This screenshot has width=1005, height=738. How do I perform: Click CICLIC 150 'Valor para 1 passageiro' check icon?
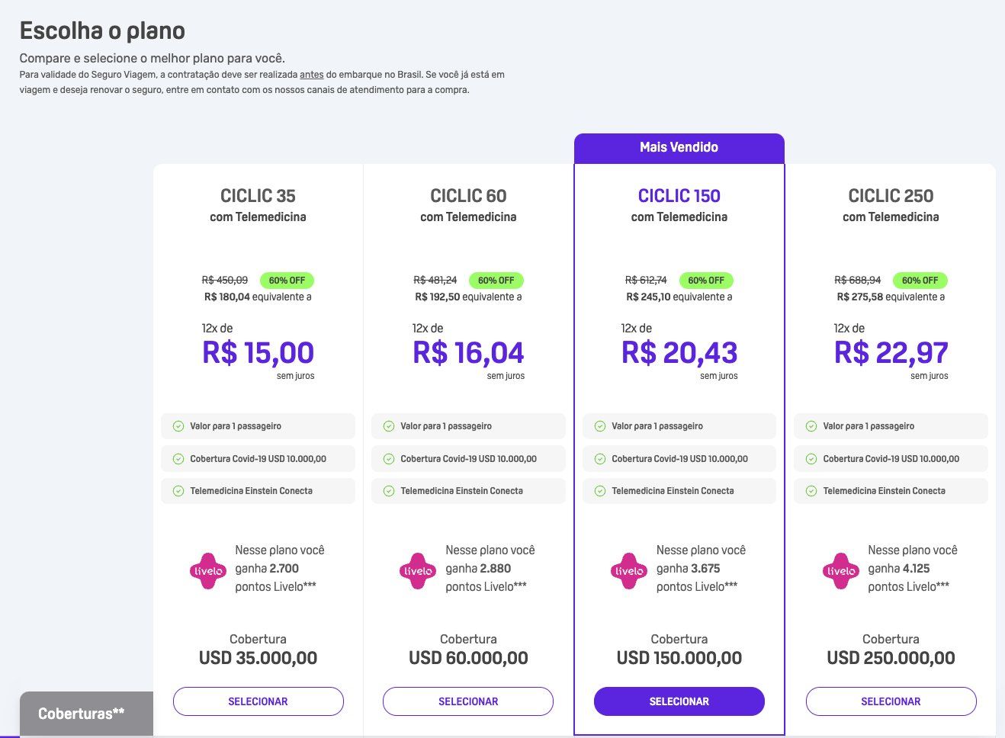[x=600, y=426]
